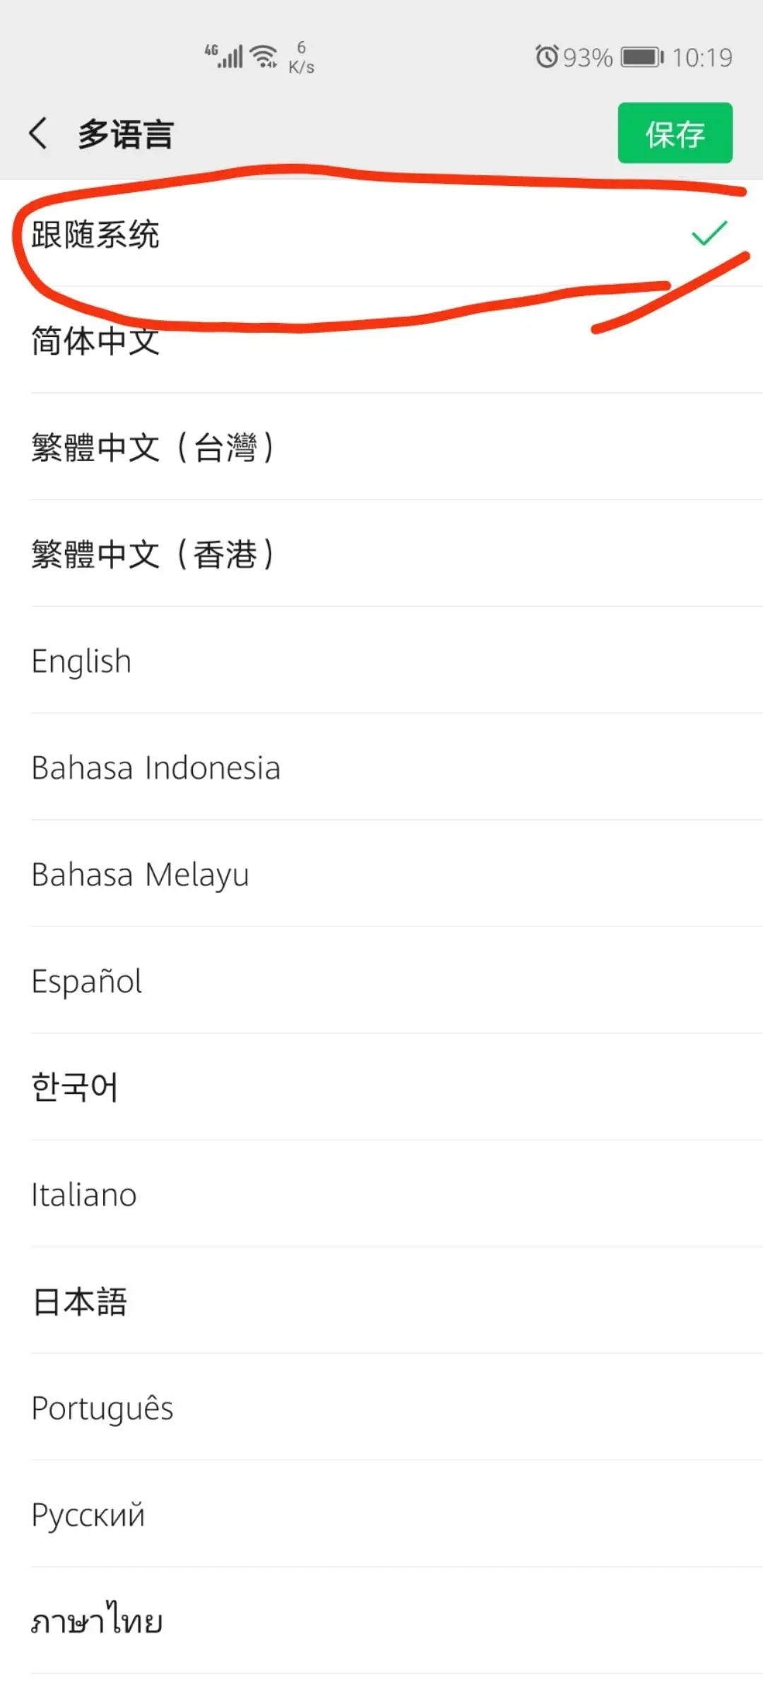
Task: Pick Bahasa Melayu language
Action: [x=381, y=874]
